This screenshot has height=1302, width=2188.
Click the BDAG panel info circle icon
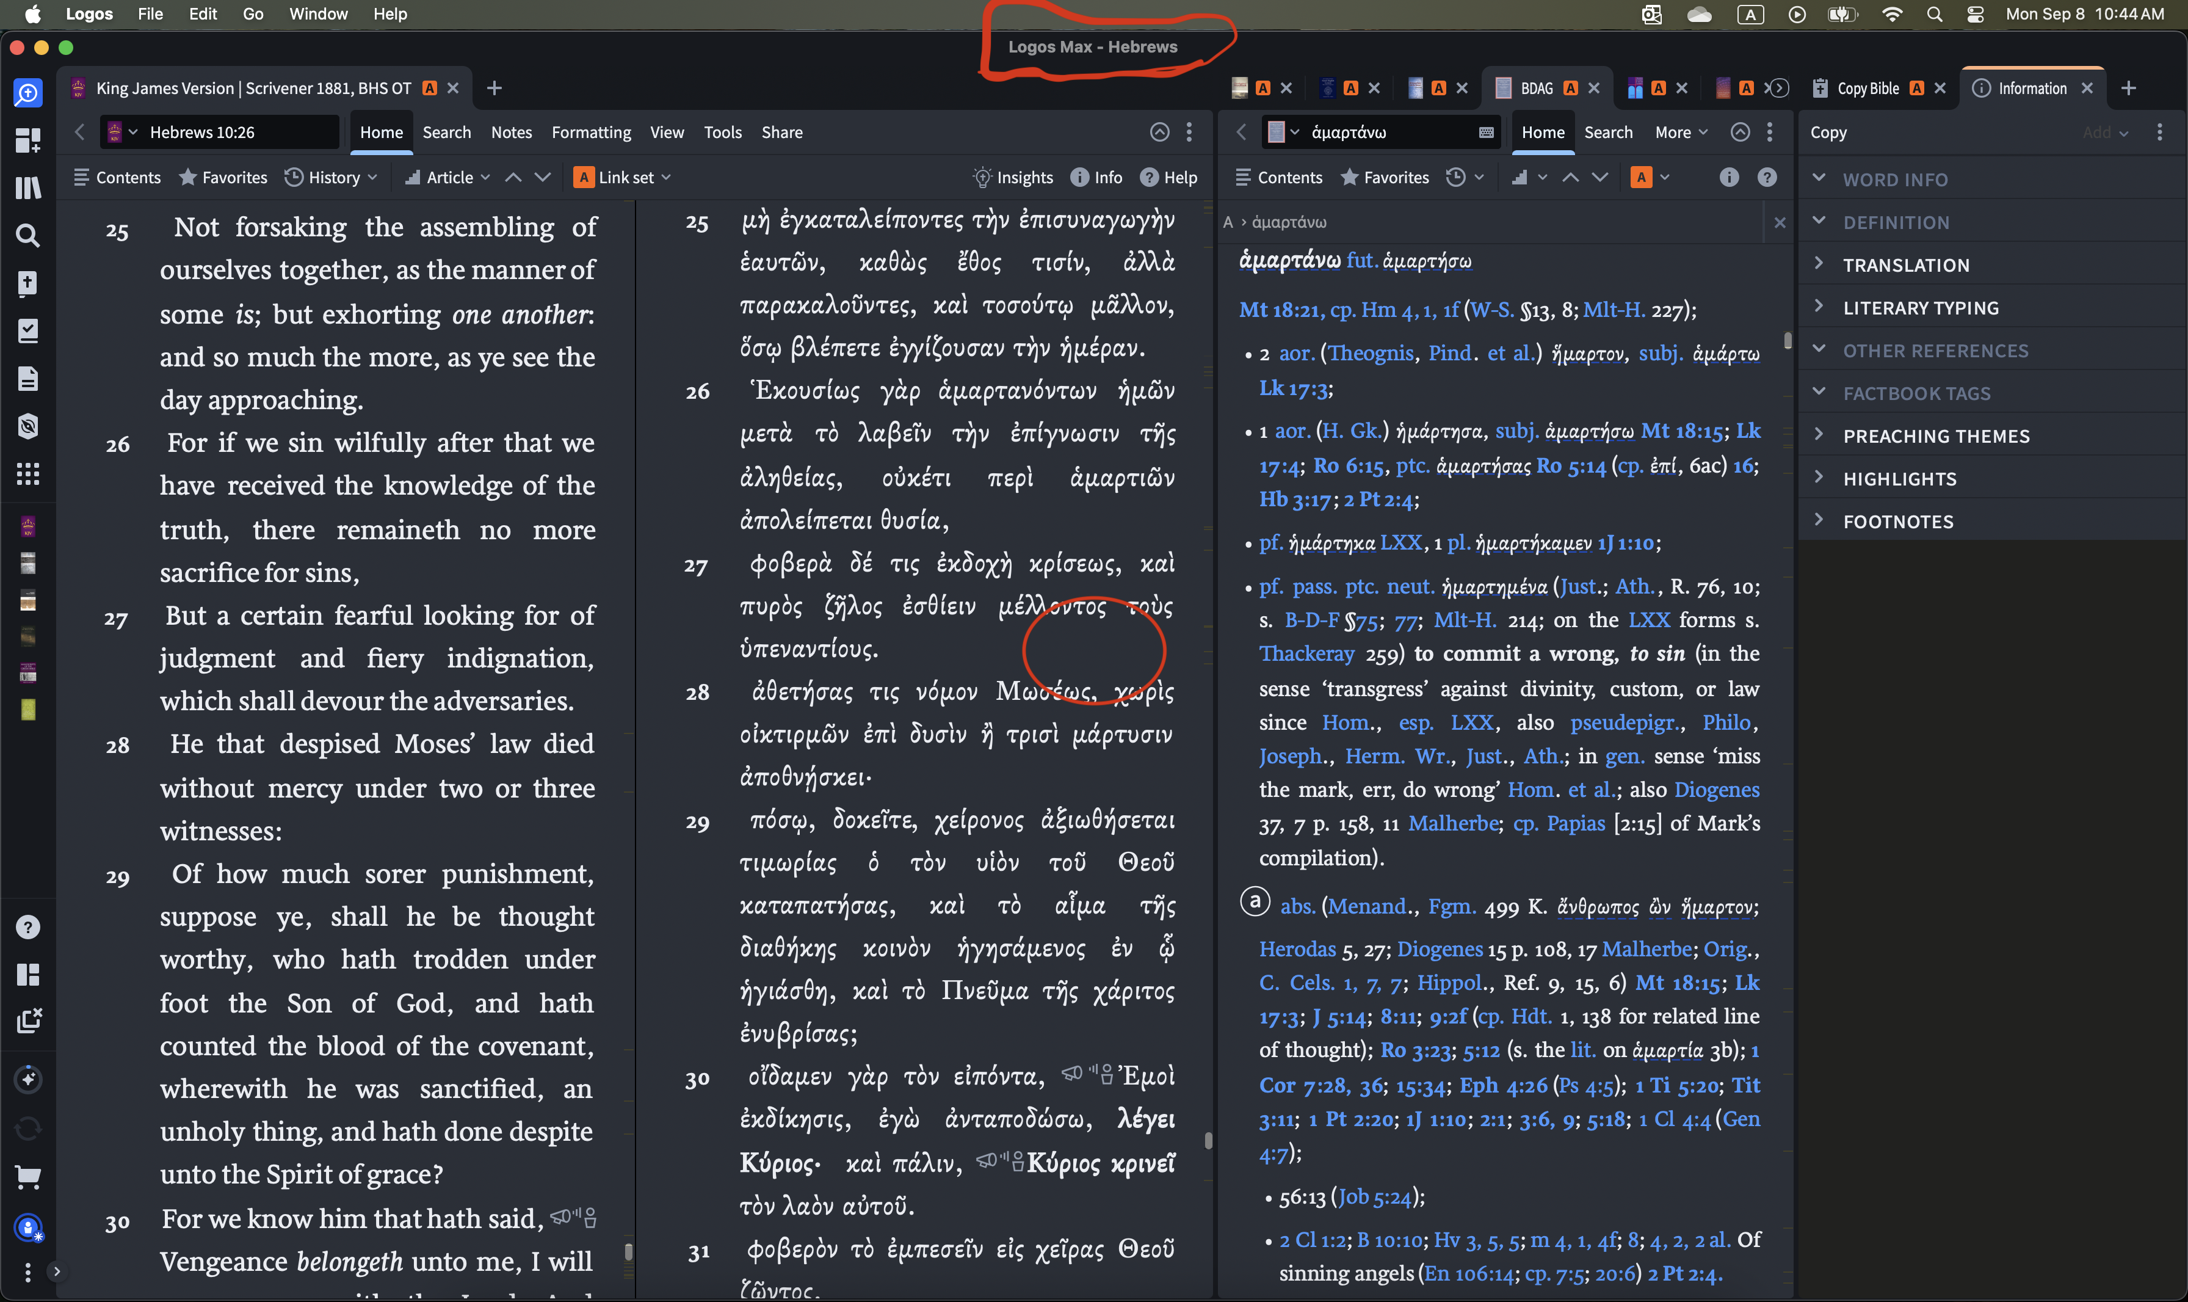1728,177
